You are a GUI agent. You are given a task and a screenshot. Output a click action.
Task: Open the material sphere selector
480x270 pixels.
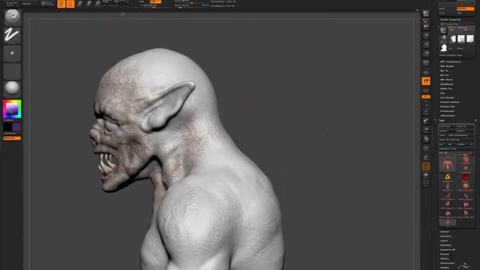tap(12, 88)
